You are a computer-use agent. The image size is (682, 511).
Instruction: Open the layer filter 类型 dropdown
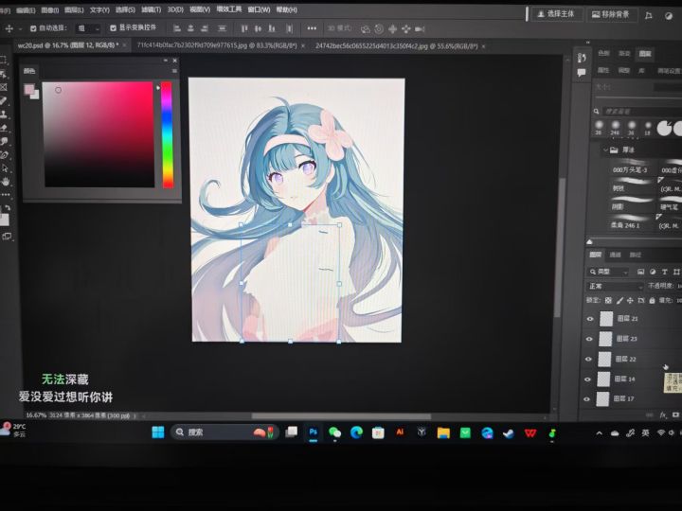pos(614,273)
